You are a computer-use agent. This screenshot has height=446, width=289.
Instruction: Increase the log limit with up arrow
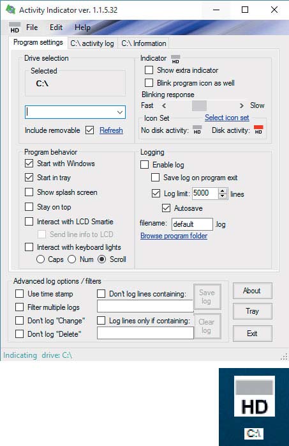click(223, 191)
